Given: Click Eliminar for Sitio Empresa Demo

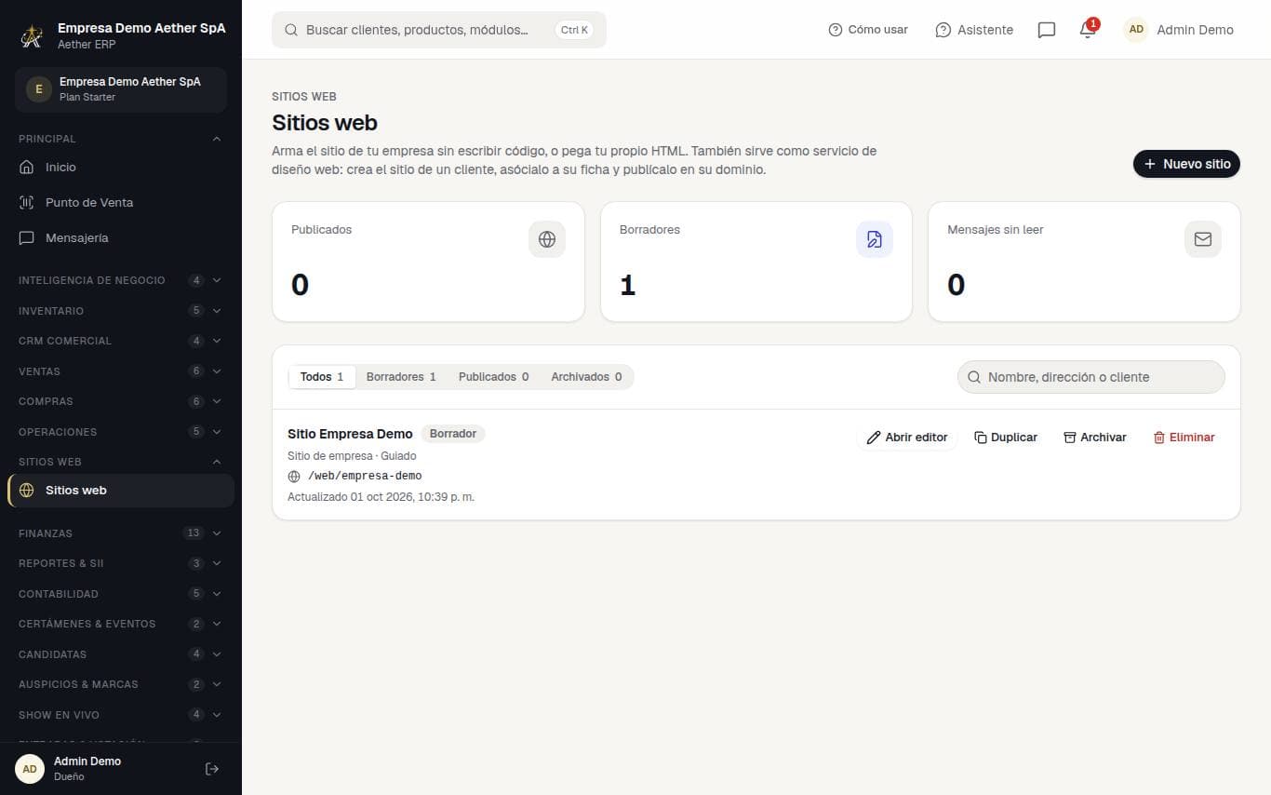Looking at the screenshot, I should [x=1184, y=438].
